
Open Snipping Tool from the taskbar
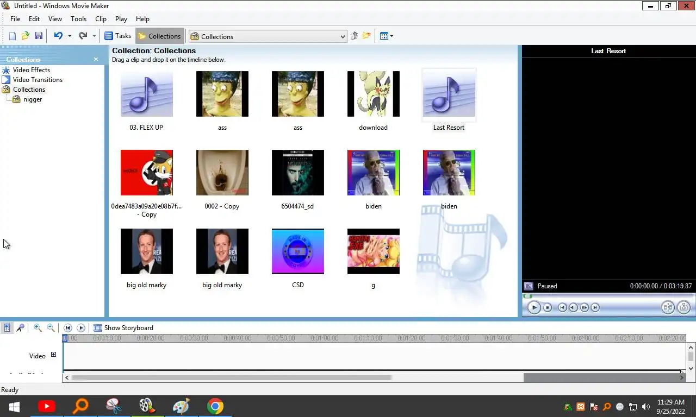click(x=114, y=406)
